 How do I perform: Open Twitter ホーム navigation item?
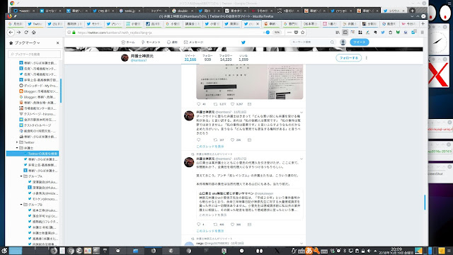pos(128,42)
